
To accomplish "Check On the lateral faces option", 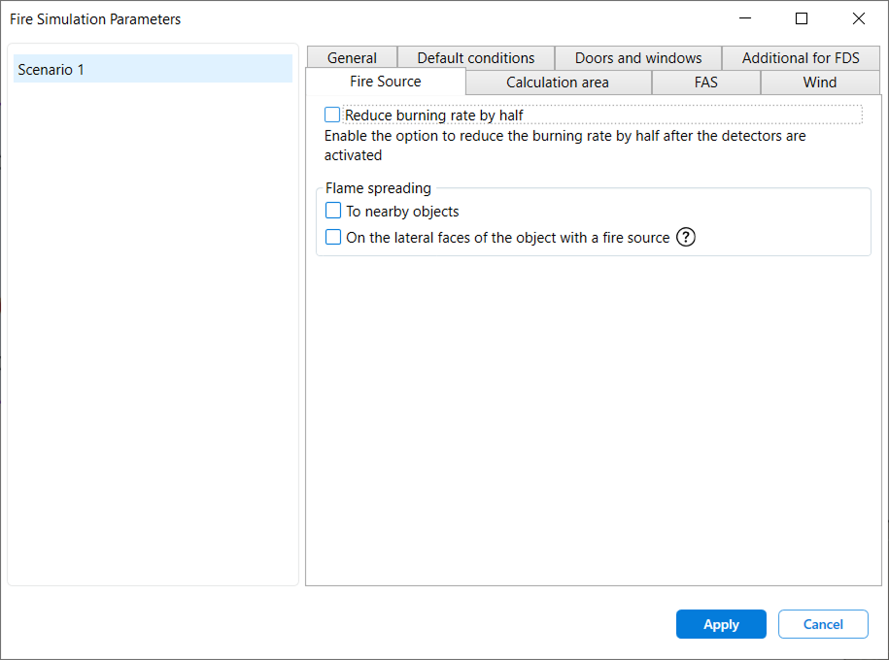I will click(333, 237).
